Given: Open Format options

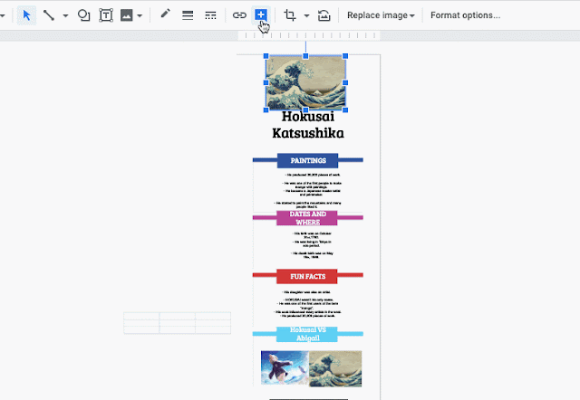Looking at the screenshot, I should point(465,15).
